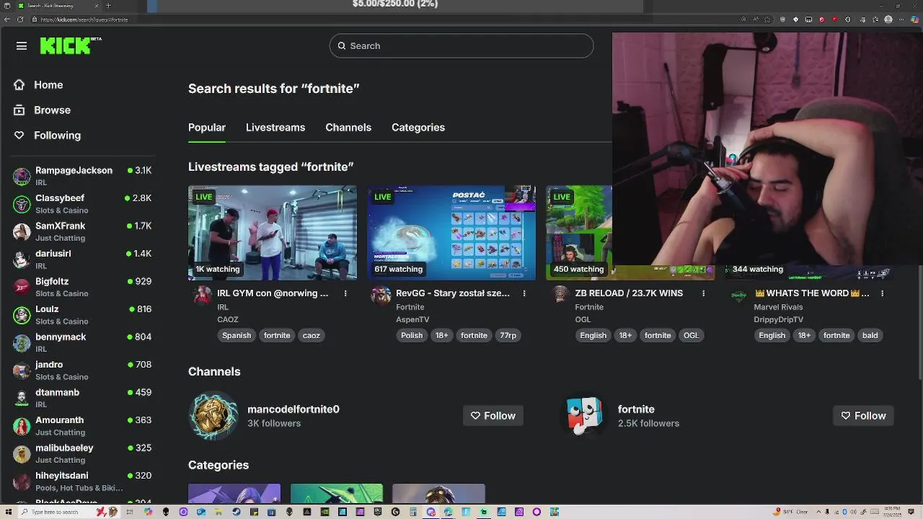Screen dimensions: 923x519
Task: Click in the Kick search field
Action: (461, 46)
